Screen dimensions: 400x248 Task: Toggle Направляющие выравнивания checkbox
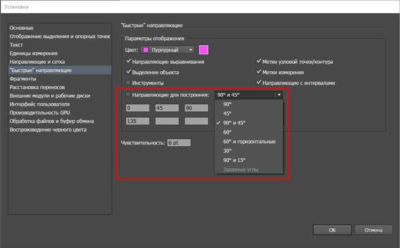click(129, 61)
